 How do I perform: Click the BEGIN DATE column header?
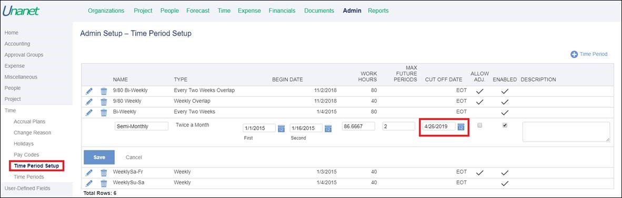(287, 80)
